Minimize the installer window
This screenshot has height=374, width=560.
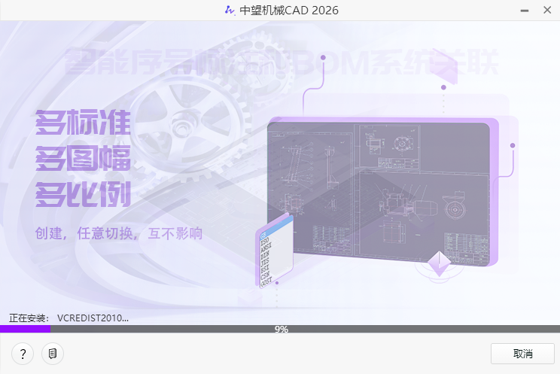click(x=525, y=11)
